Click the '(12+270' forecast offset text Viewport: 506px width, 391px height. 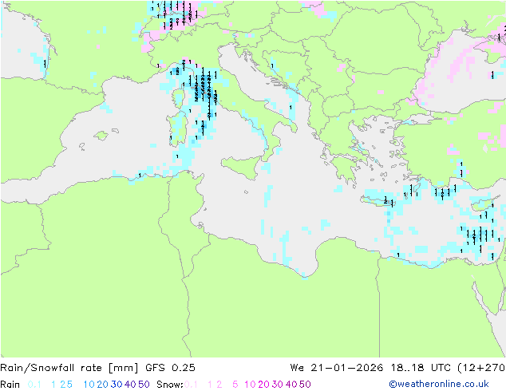[x=481, y=368]
